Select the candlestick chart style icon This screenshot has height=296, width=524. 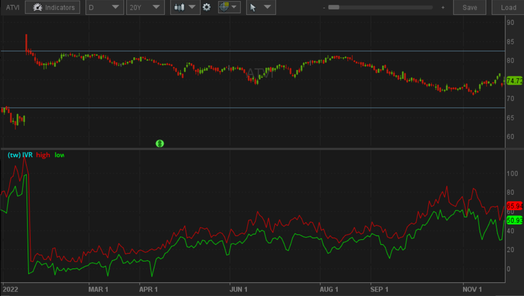pos(179,7)
